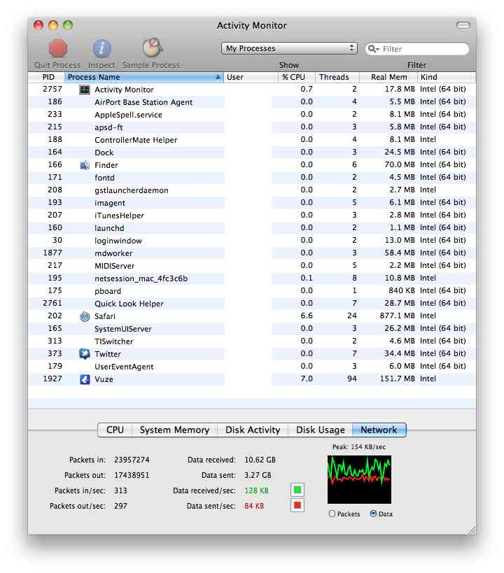
Task: Click the Quit Process stop icon
Action: tap(58, 48)
